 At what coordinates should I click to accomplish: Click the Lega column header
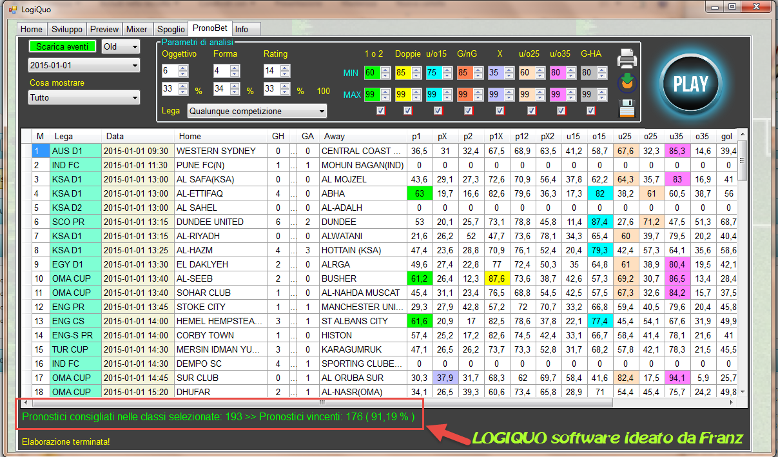coord(76,136)
